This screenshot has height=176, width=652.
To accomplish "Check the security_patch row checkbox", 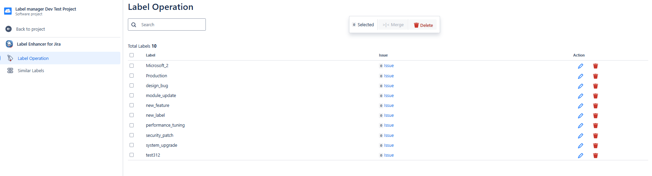I will pyautogui.click(x=132, y=135).
